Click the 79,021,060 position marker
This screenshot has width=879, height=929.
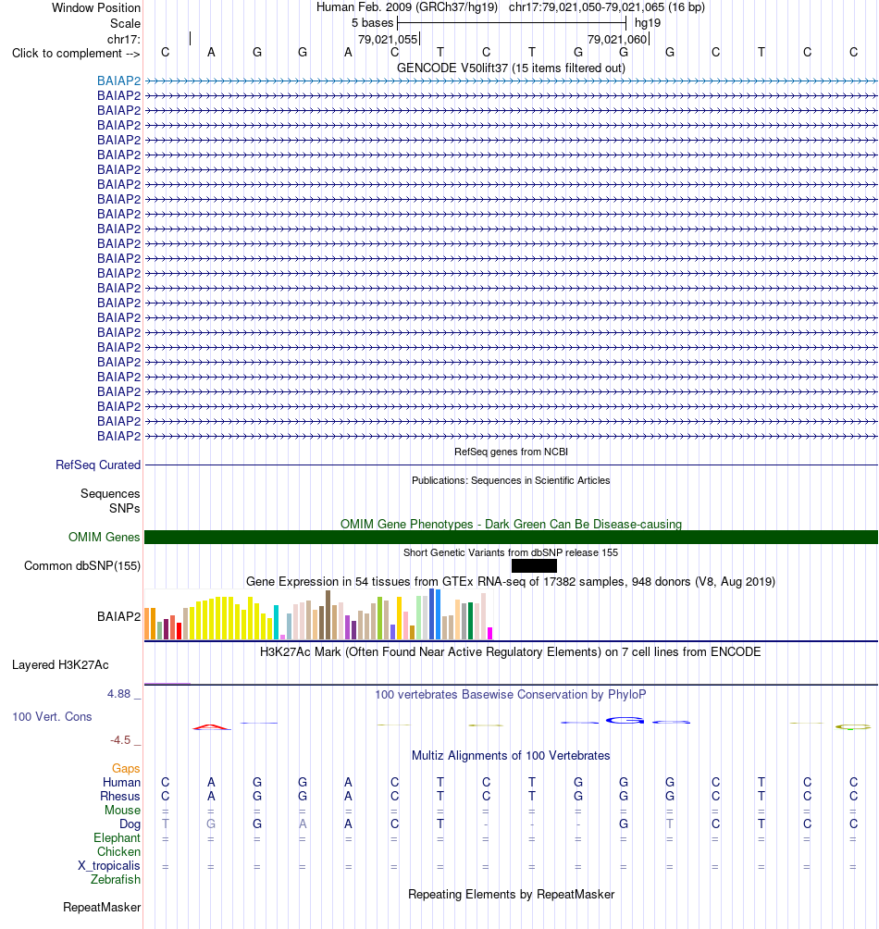[617, 39]
